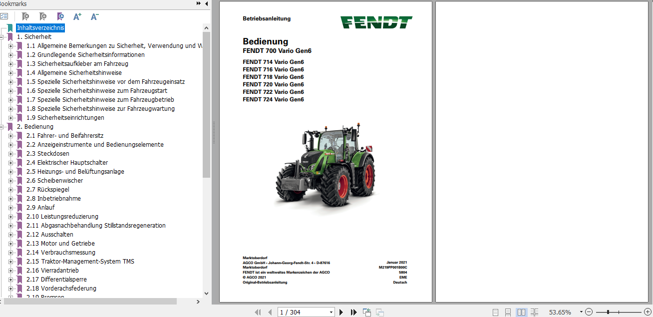This screenshot has height=317, width=653.
Task: Collapse the 1. Sicherheit tree node
Action: pyautogui.click(x=2, y=37)
